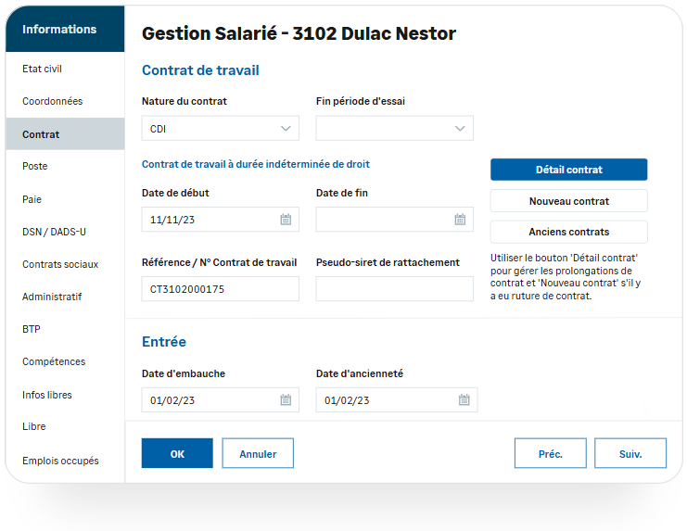Confirm with the OK button
Image resolution: width=687 pixels, height=531 pixels.
[x=177, y=454]
